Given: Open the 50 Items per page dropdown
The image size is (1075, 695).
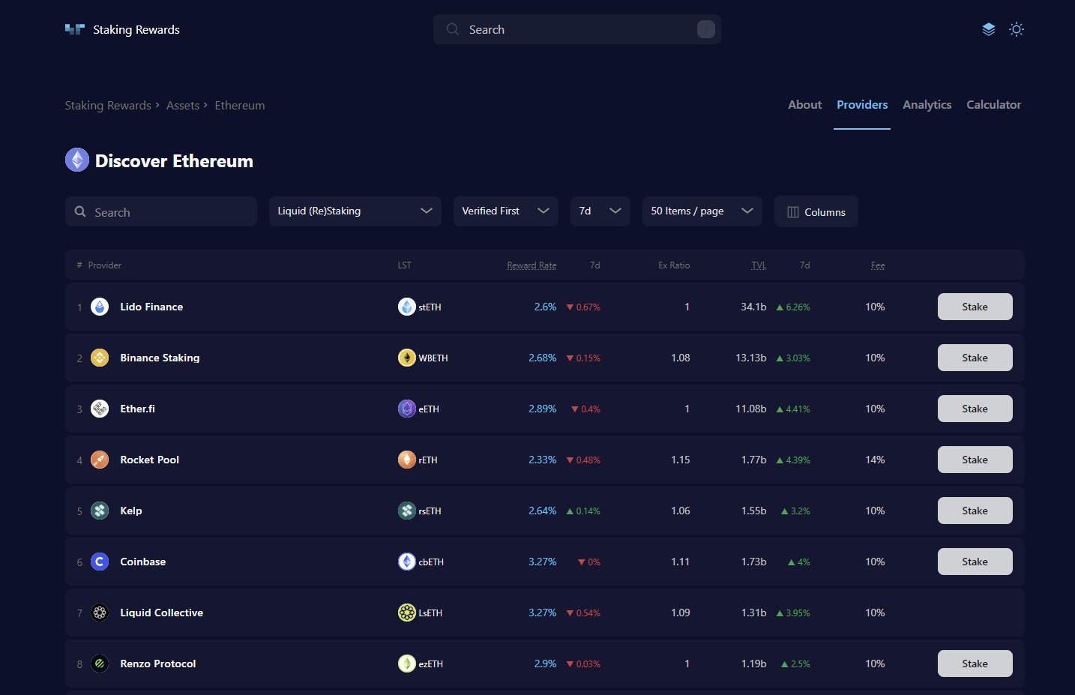Looking at the screenshot, I should [702, 211].
